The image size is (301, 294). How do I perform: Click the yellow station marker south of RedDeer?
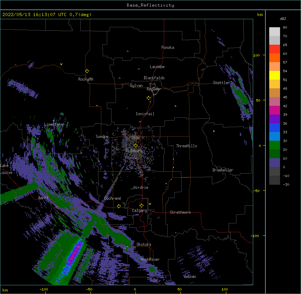(x=149, y=98)
